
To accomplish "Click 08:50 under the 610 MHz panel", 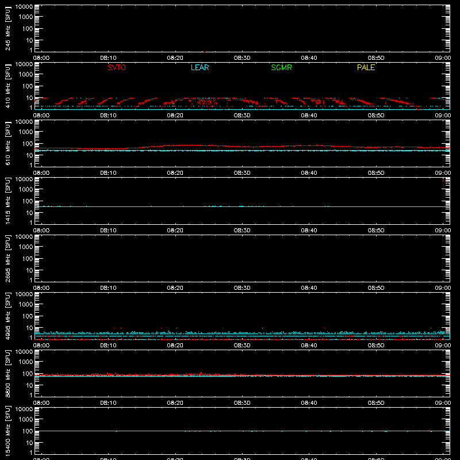I will tap(376, 173).
